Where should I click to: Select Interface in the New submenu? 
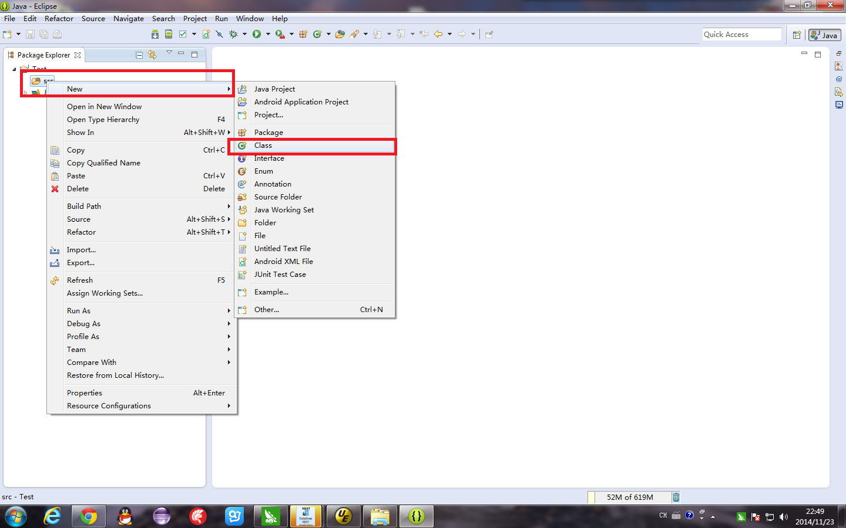pos(315,158)
